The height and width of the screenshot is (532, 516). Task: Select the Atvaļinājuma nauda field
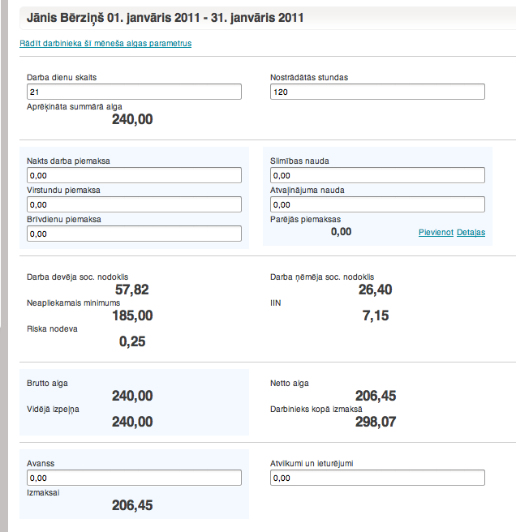(377, 204)
